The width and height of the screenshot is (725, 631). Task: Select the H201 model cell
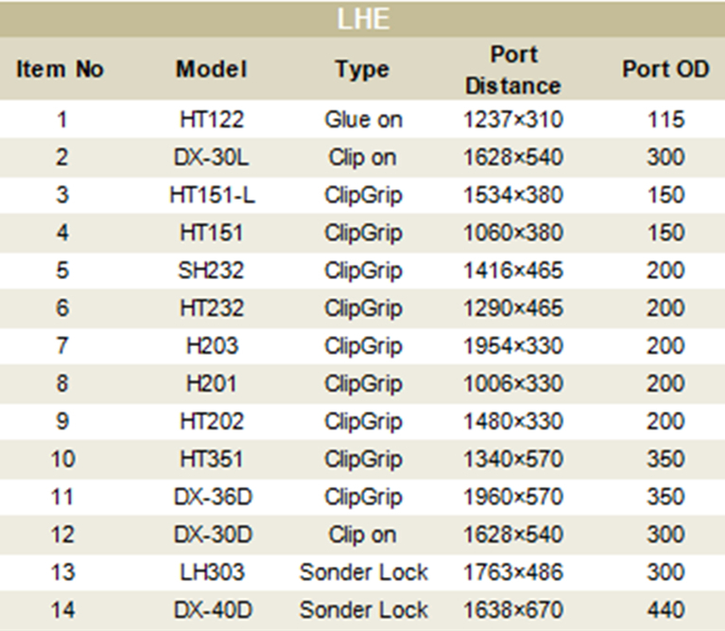point(212,384)
